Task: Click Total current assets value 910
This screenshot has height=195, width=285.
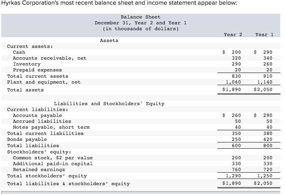Action: [268, 76]
